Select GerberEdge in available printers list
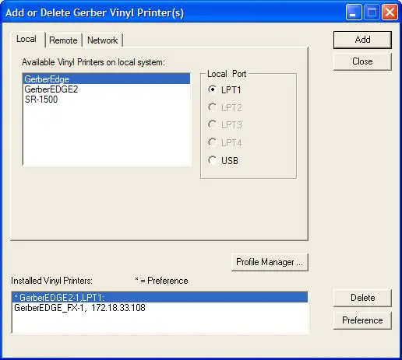 [x=107, y=79]
